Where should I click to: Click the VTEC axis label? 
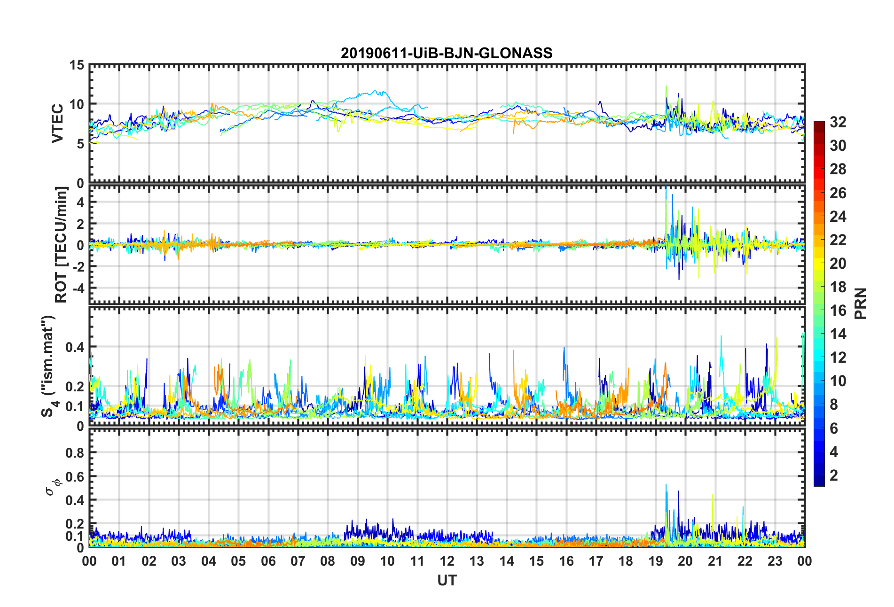click(57, 124)
